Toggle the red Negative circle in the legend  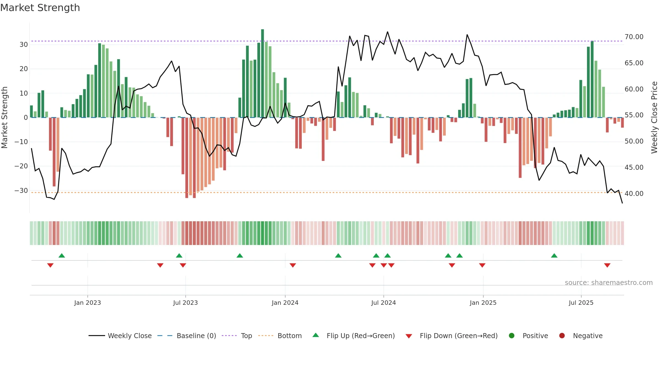[x=562, y=336]
